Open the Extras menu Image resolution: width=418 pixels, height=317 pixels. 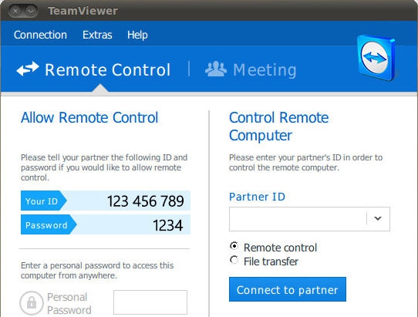(x=97, y=35)
